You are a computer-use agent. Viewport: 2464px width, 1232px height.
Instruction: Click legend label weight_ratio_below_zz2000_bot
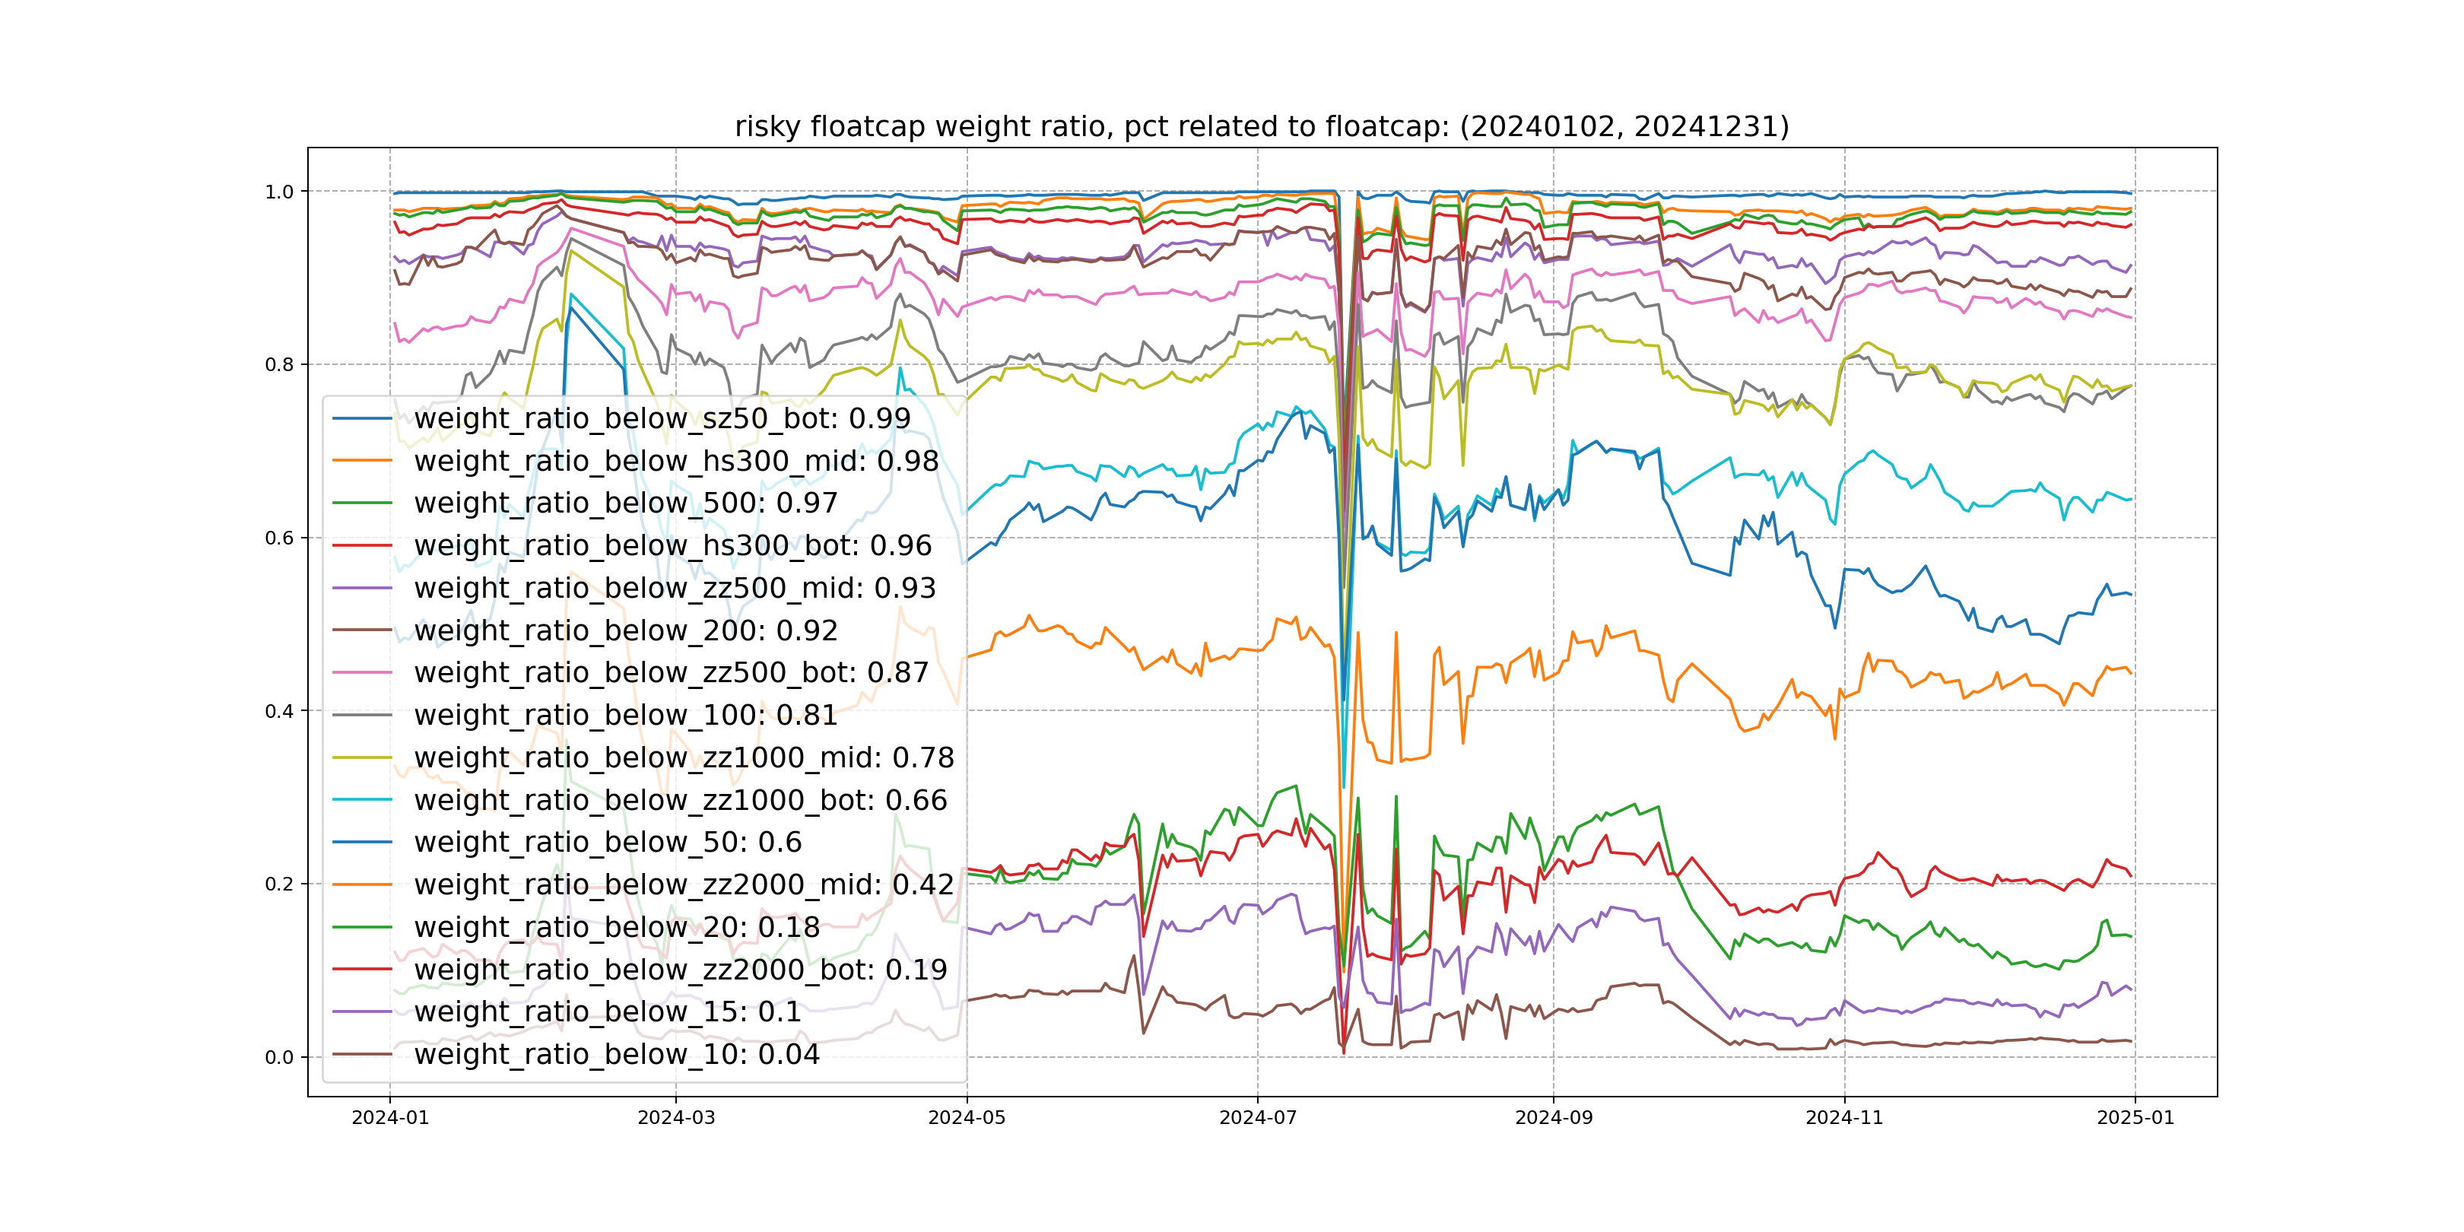680,970
